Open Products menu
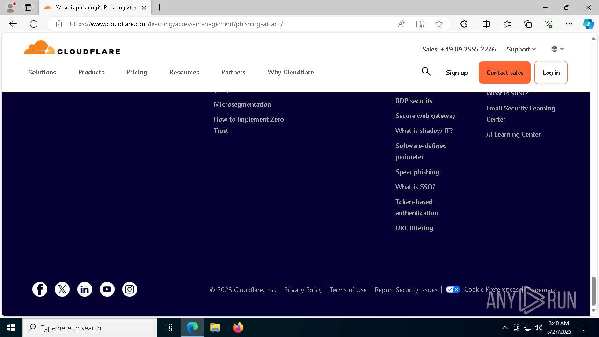This screenshot has height=337, width=599. (x=91, y=72)
